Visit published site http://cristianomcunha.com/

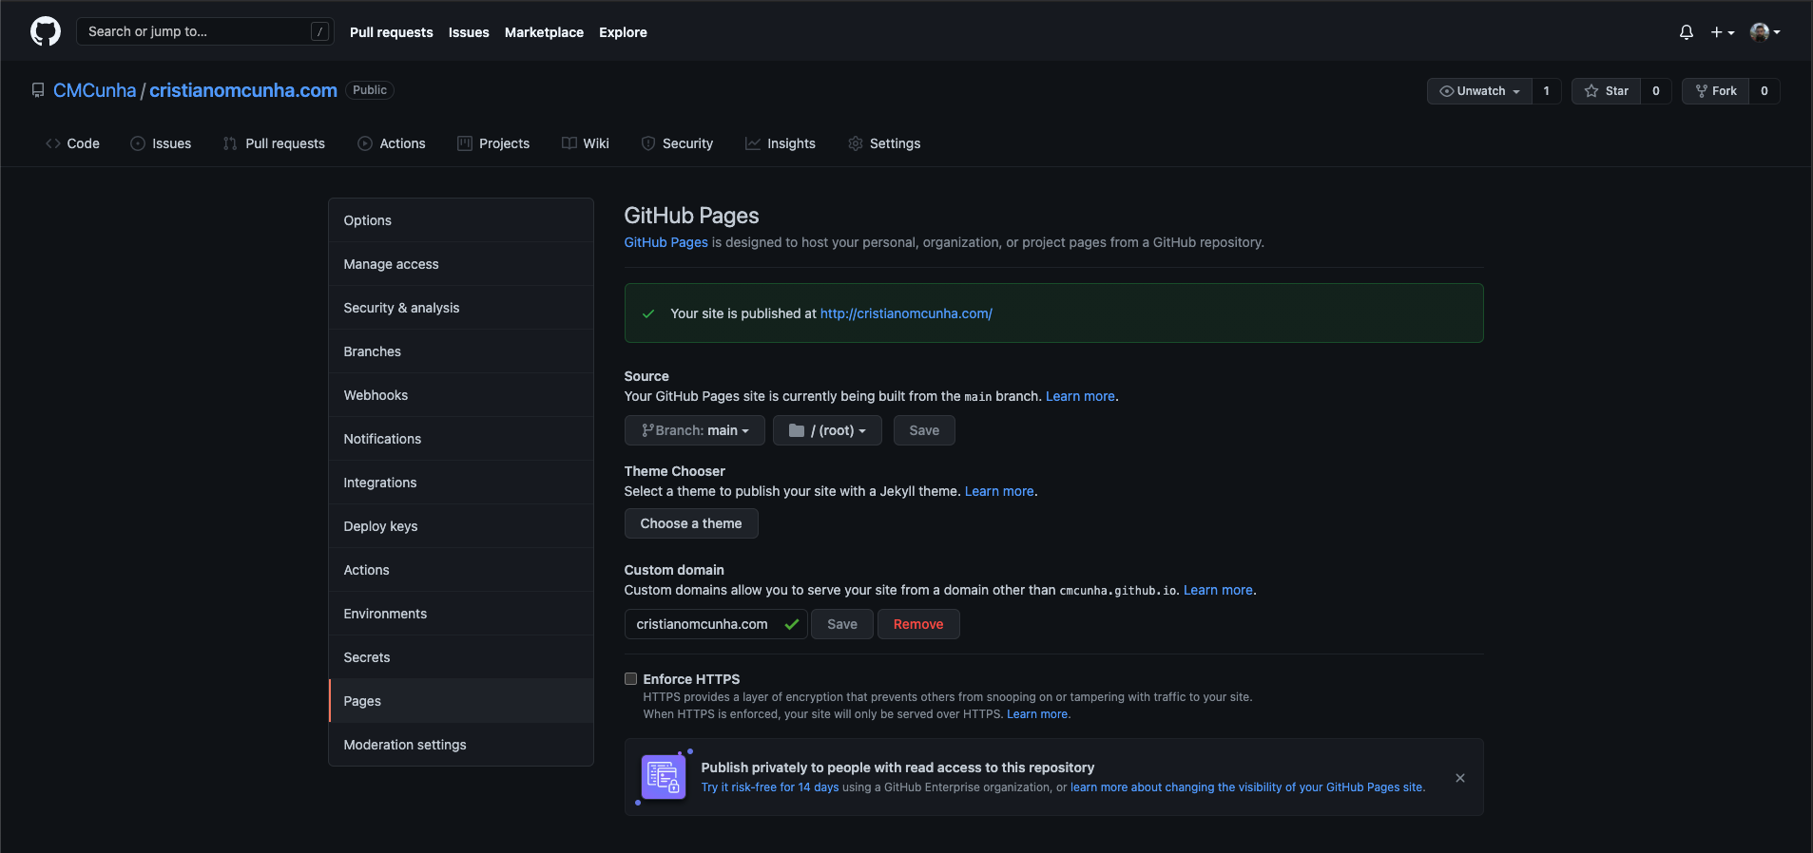point(906,313)
